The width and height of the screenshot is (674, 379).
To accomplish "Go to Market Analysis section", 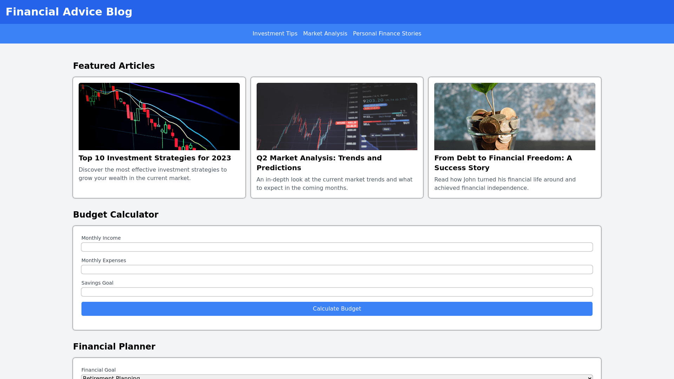I will pyautogui.click(x=325, y=34).
